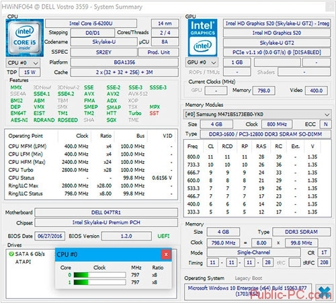Click the blue X button near Operating System
The height and width of the screenshot is (303, 336).
[324, 292]
